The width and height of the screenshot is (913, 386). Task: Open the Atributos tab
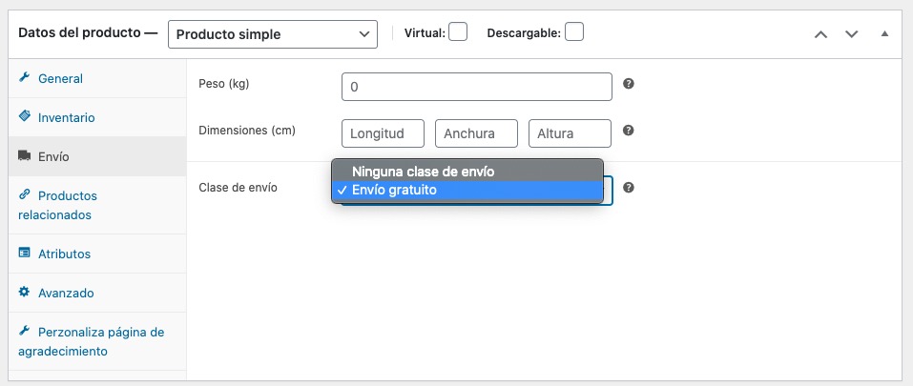pyautogui.click(x=64, y=254)
